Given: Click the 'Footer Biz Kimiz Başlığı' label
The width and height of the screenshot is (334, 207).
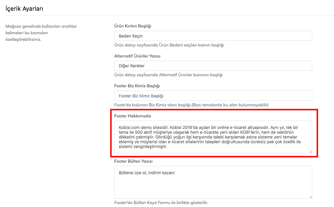Looking at the screenshot, I should [137, 86].
